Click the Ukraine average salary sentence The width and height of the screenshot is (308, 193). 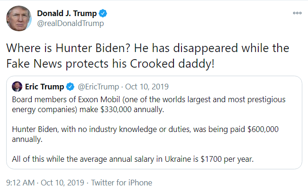(133, 159)
